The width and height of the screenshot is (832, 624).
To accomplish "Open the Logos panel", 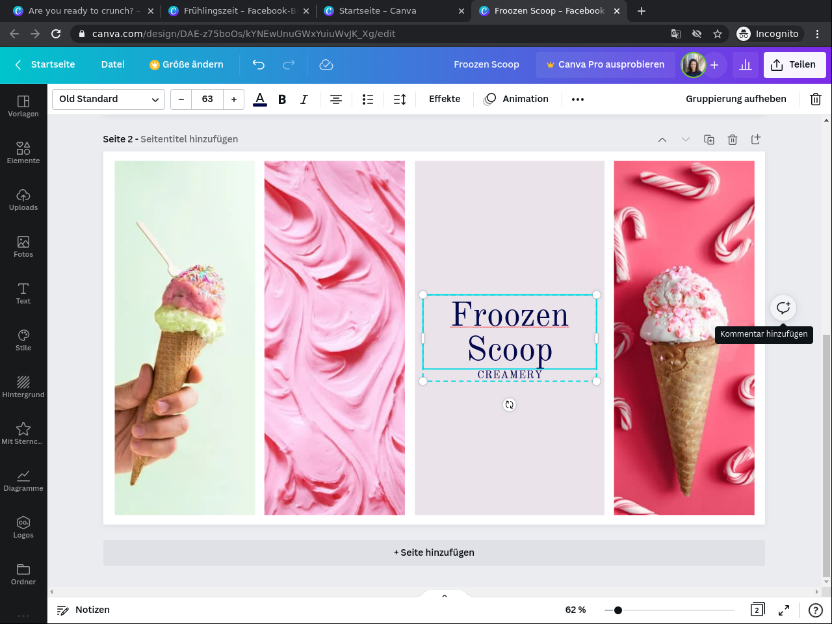I will pyautogui.click(x=23, y=527).
